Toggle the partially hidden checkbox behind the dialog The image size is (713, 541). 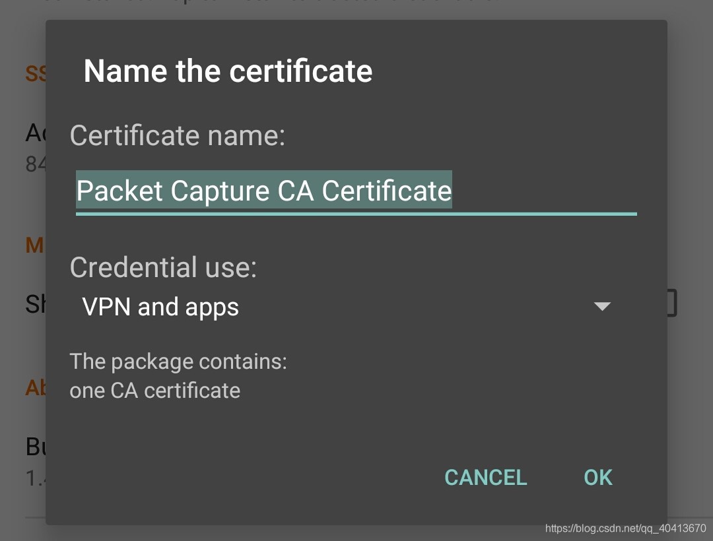672,303
